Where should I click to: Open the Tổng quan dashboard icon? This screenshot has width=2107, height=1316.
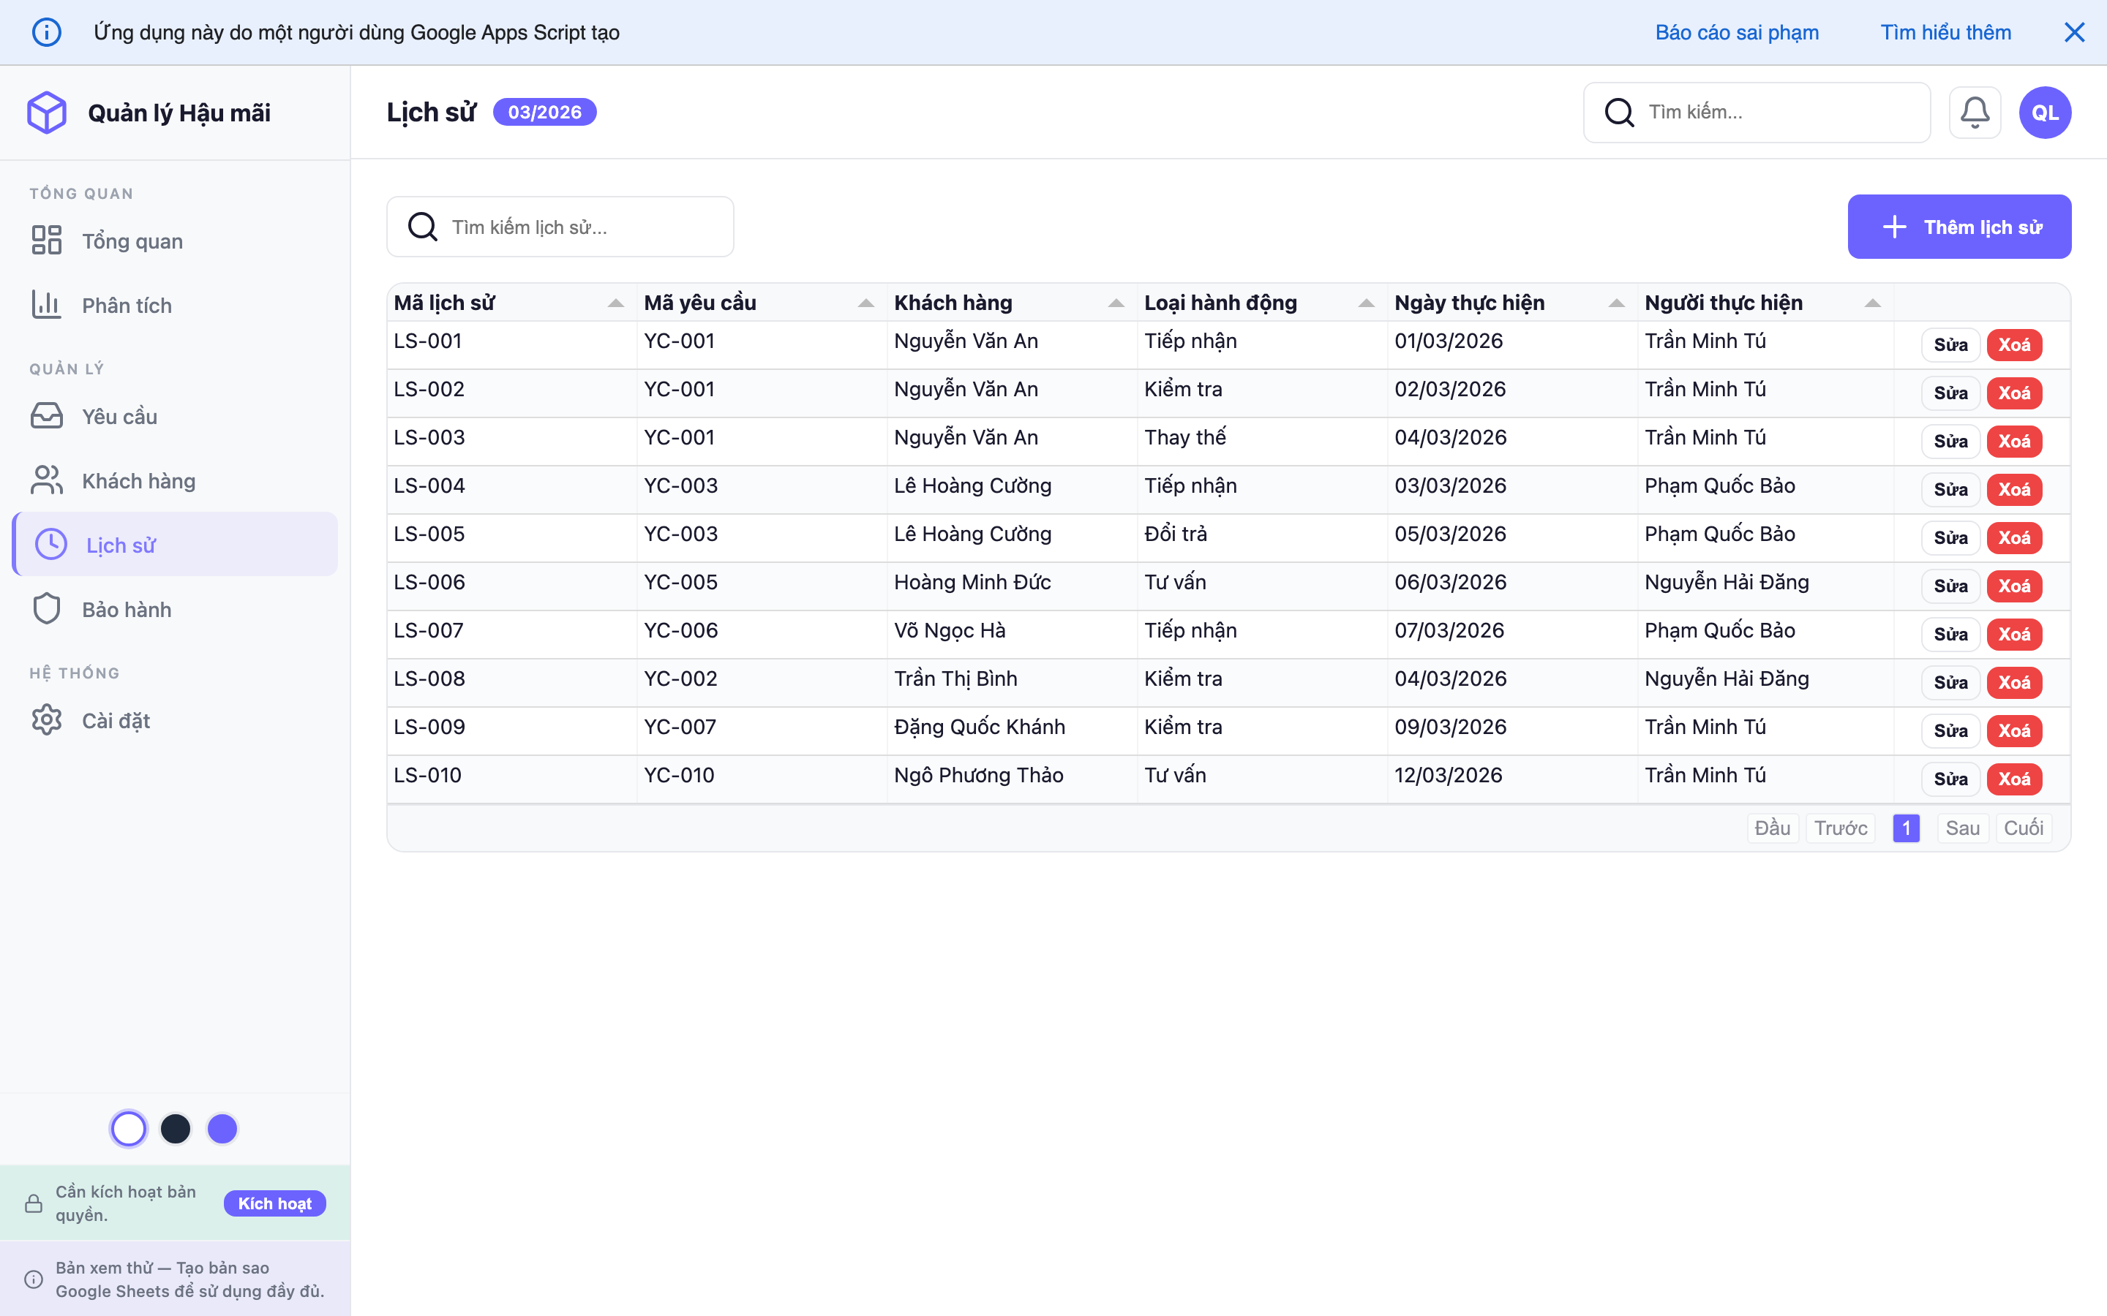pos(47,241)
